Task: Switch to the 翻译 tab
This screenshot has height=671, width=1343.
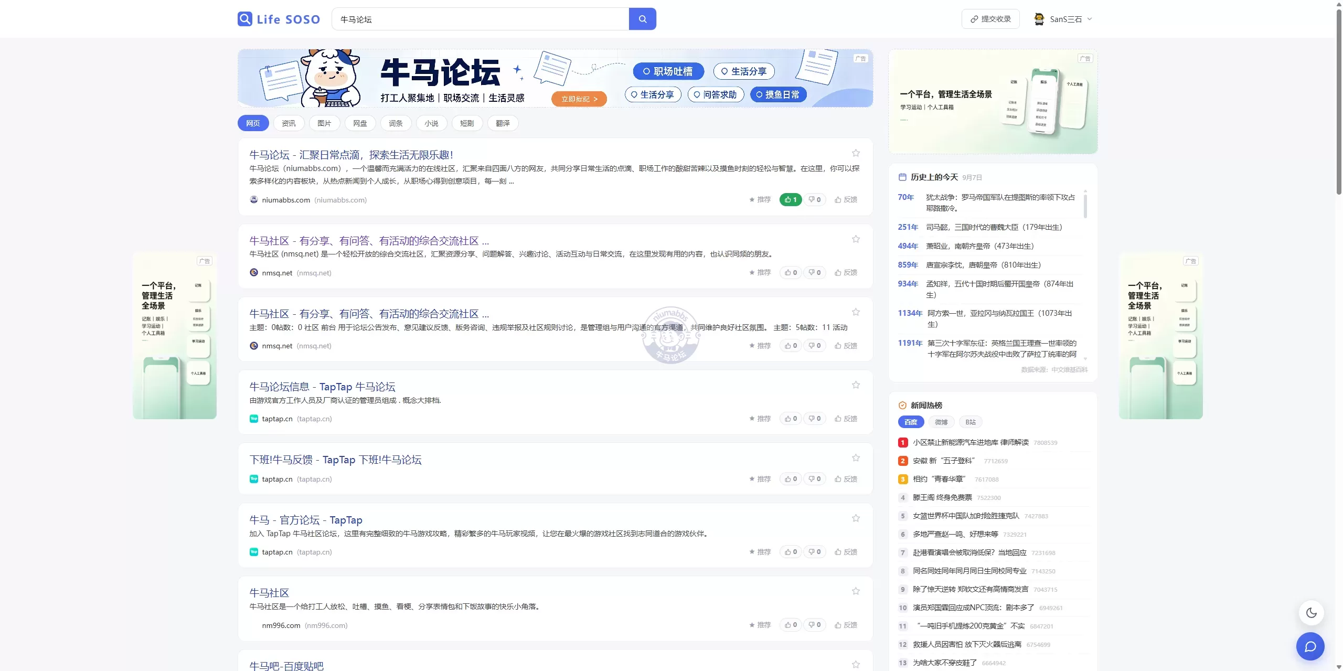Action: point(503,123)
